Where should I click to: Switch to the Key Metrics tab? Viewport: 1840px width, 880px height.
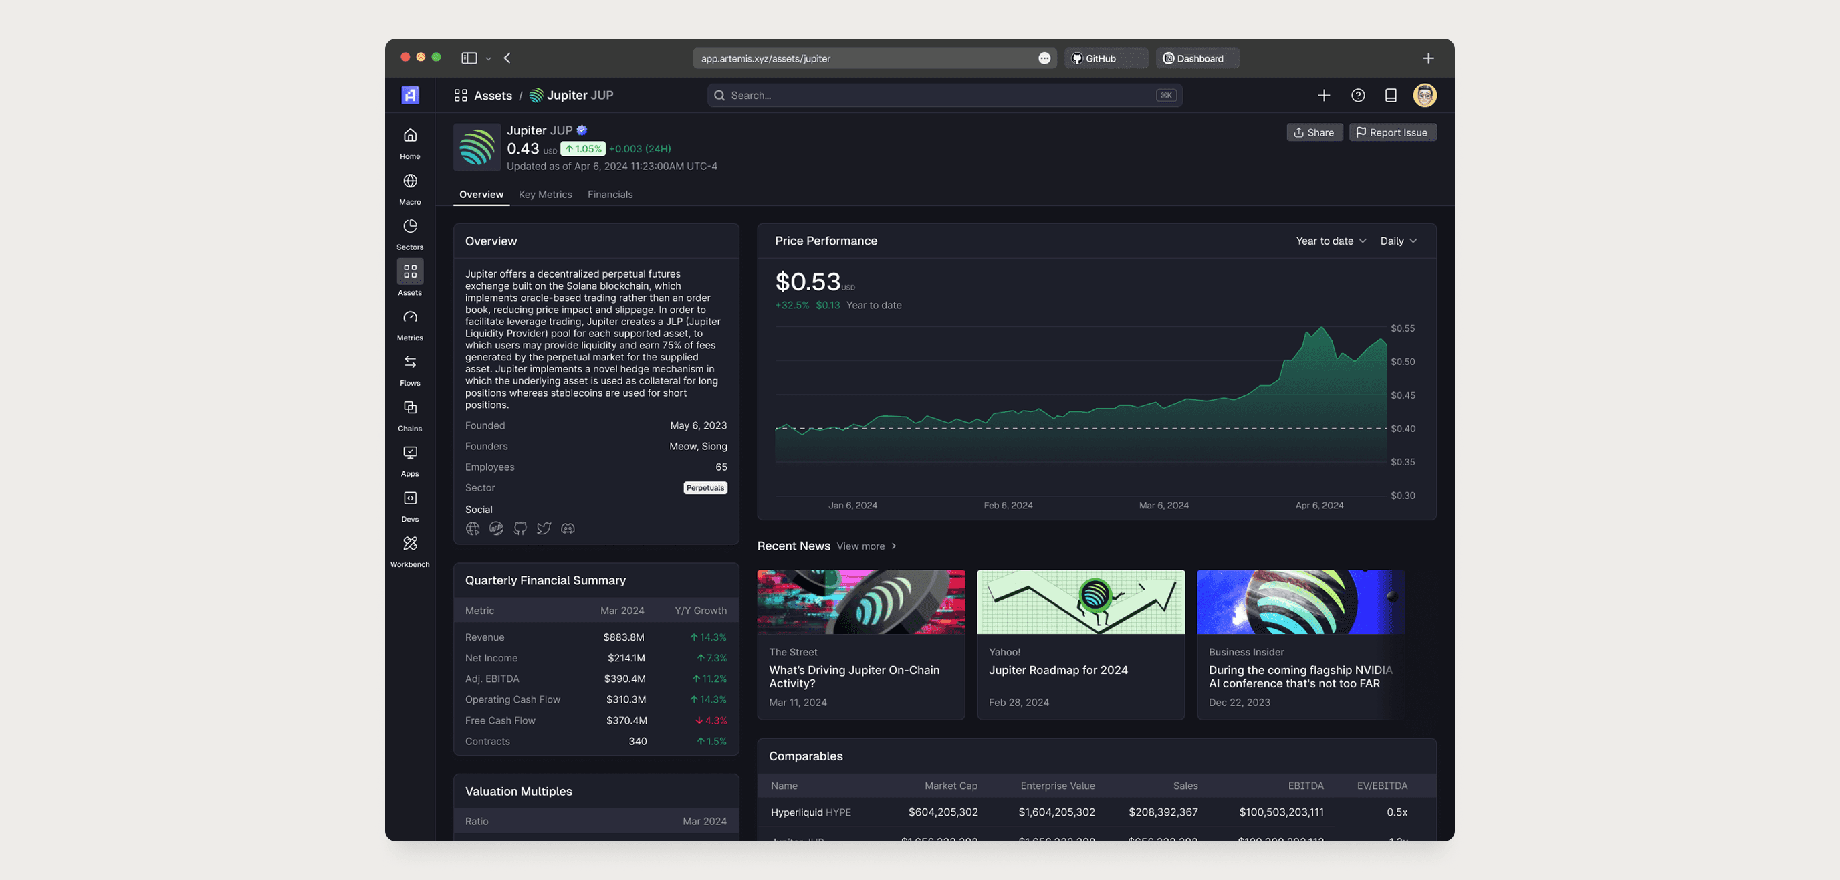tap(545, 195)
